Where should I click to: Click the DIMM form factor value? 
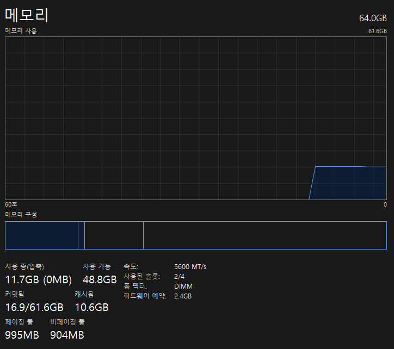[x=183, y=286]
